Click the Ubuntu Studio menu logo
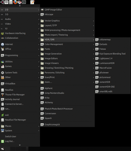Screen dimensions: 131x151 [2, 2]
